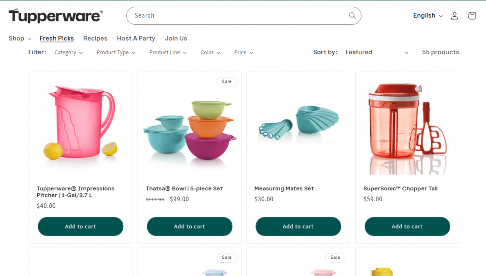
Task: Expand the Price filter
Action: pyautogui.click(x=243, y=53)
